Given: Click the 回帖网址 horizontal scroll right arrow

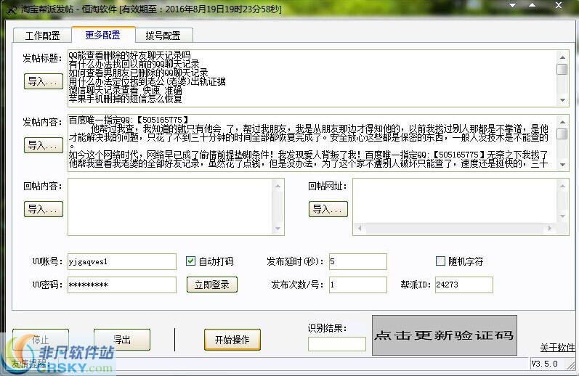Looking at the screenshot, I should [x=549, y=229].
